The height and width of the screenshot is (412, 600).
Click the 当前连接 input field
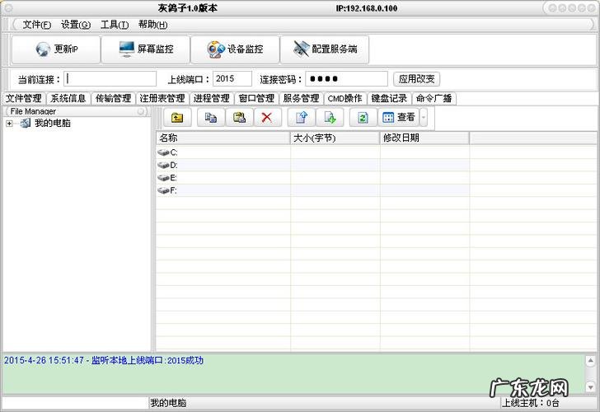[x=110, y=79]
